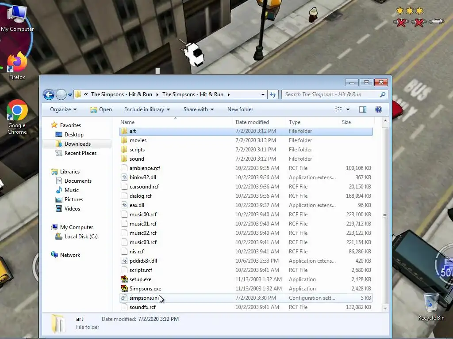The width and height of the screenshot is (453, 339).
Task: Select the art folder icon
Action: tap(124, 131)
